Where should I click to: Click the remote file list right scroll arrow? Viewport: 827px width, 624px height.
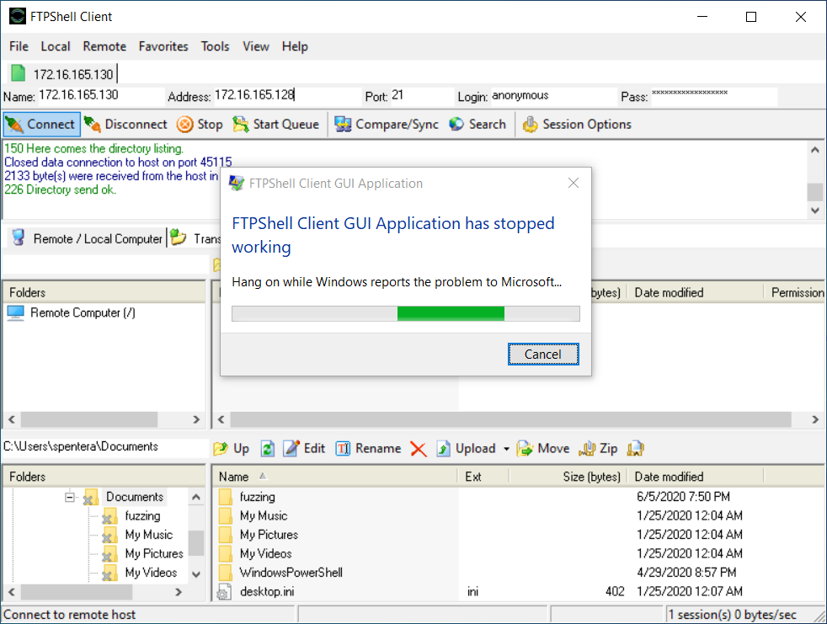815,420
